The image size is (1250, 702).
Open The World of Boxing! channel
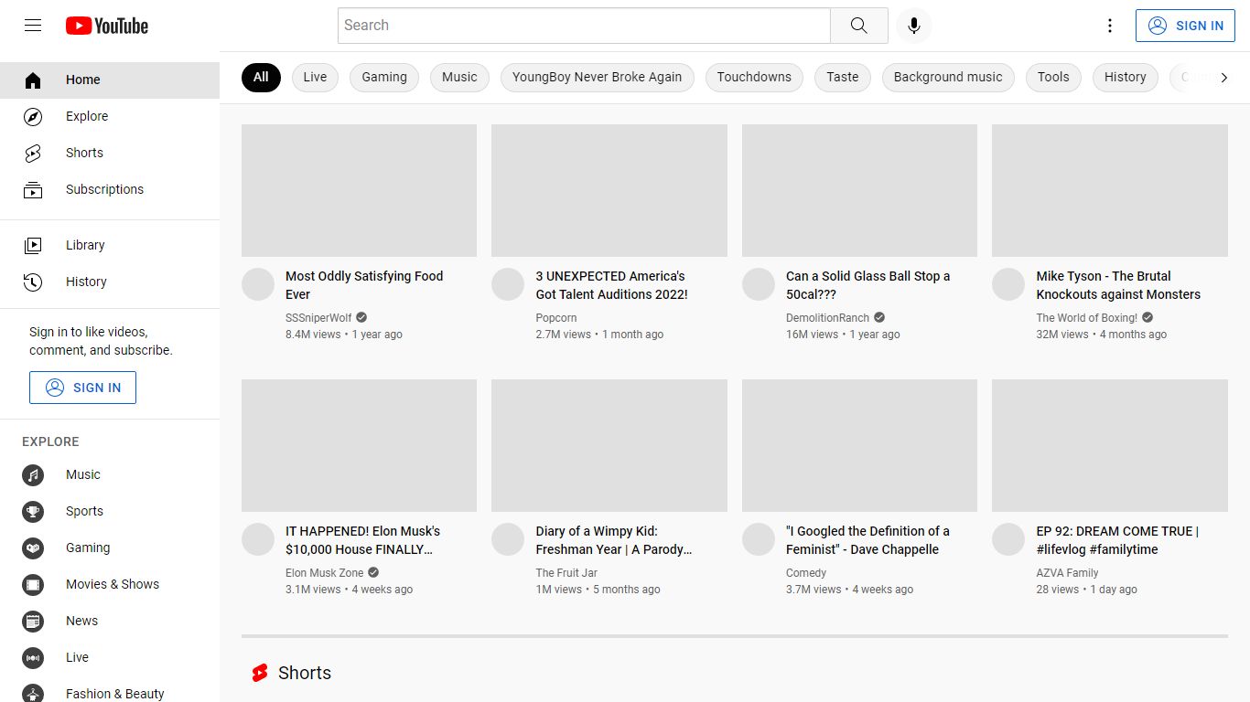tap(1086, 318)
